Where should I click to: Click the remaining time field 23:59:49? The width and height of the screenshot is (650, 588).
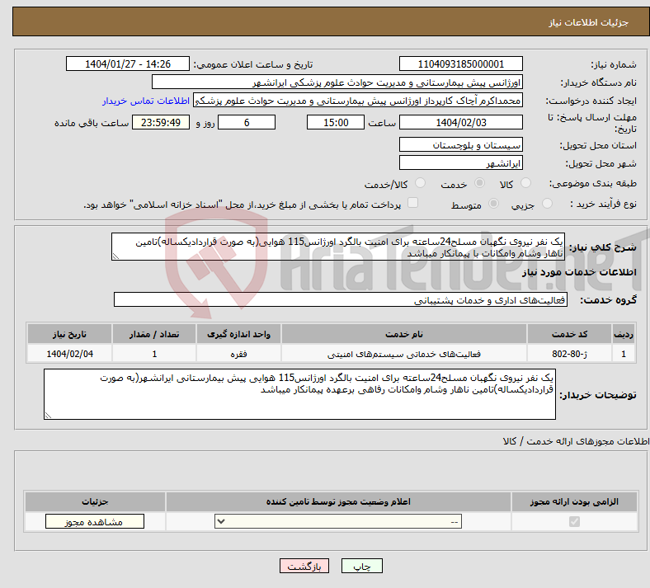pyautogui.click(x=161, y=122)
